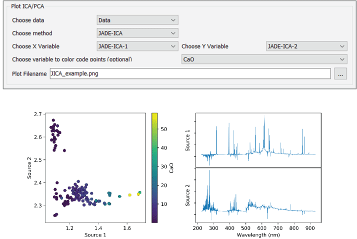Click the Choose data label

click(28, 20)
